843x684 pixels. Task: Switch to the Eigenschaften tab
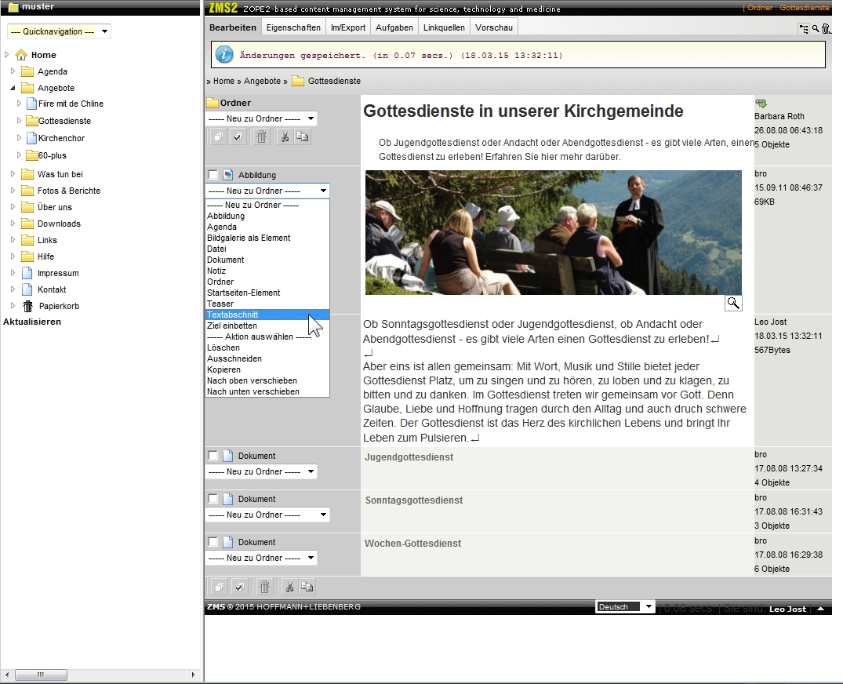pyautogui.click(x=293, y=27)
